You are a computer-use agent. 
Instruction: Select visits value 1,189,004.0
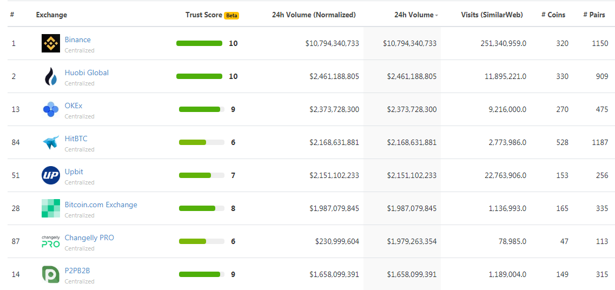pyautogui.click(x=507, y=274)
